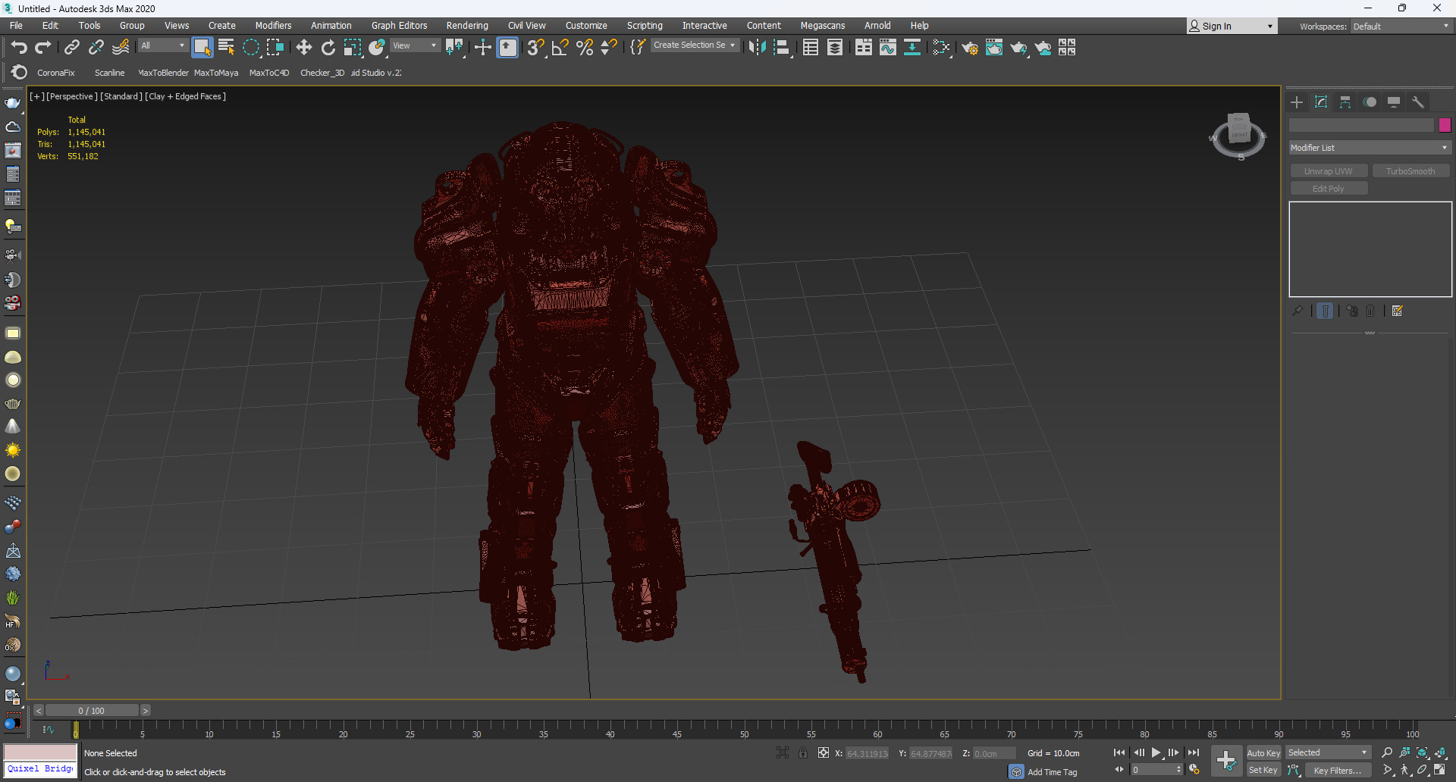
Task: Click Render Production teapot icon
Action: pos(1018,48)
